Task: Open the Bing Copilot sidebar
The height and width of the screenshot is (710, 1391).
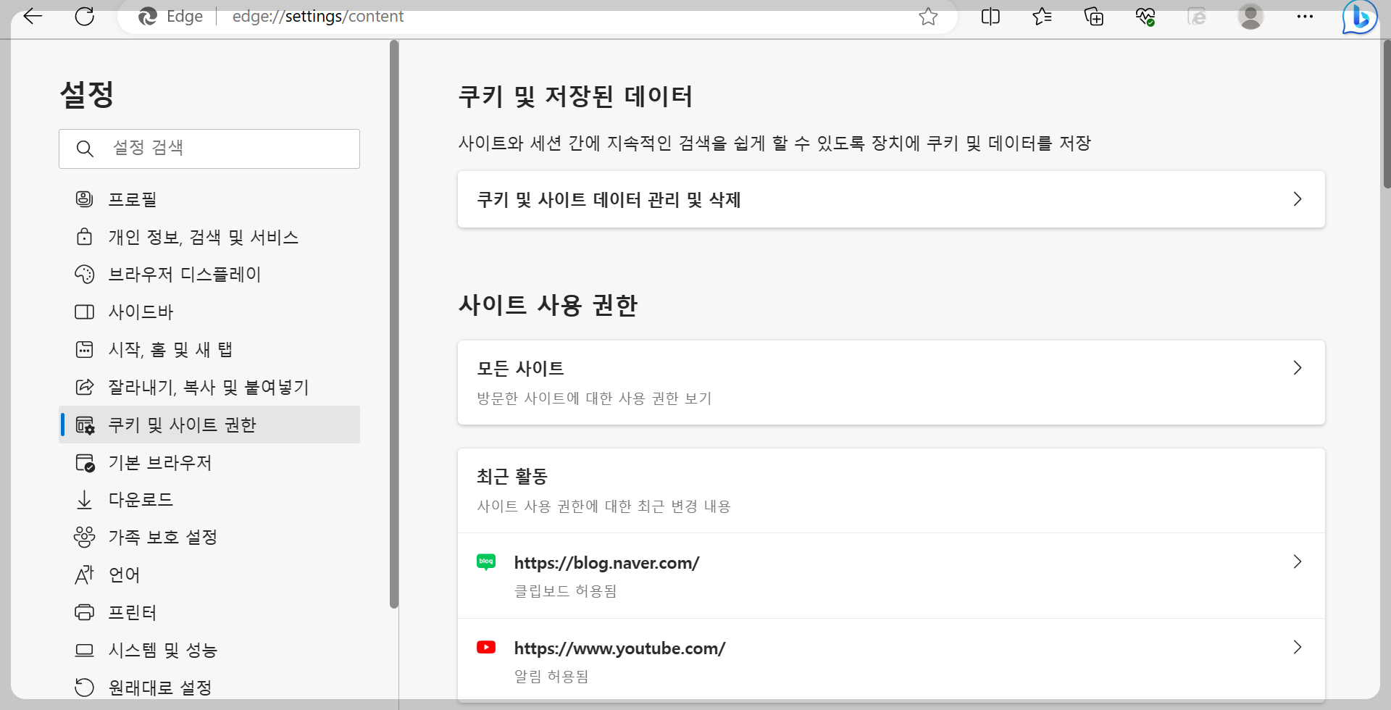Action: point(1360,16)
